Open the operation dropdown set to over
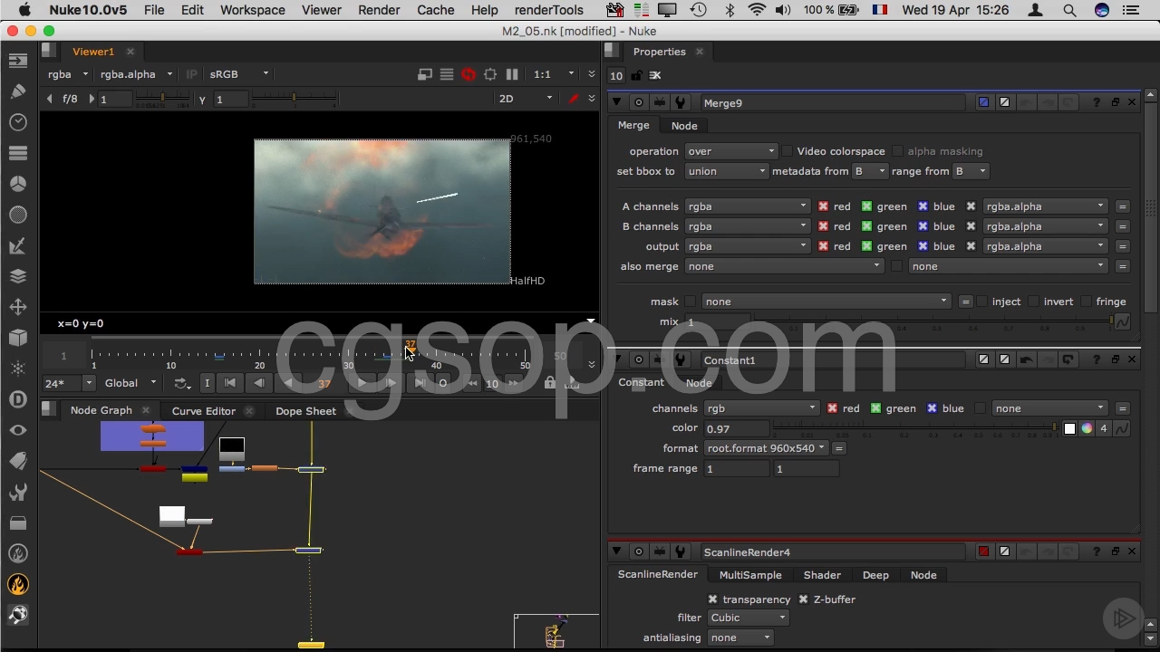 point(730,151)
